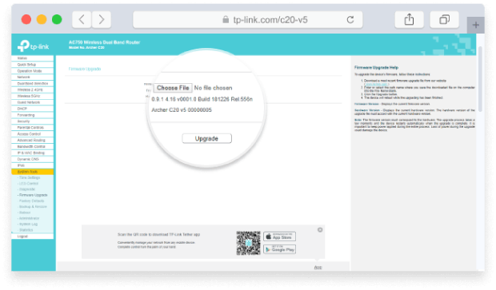The height and width of the screenshot is (290, 496).
Task: Select Operation Mode in the sidebar
Action: click(32, 71)
